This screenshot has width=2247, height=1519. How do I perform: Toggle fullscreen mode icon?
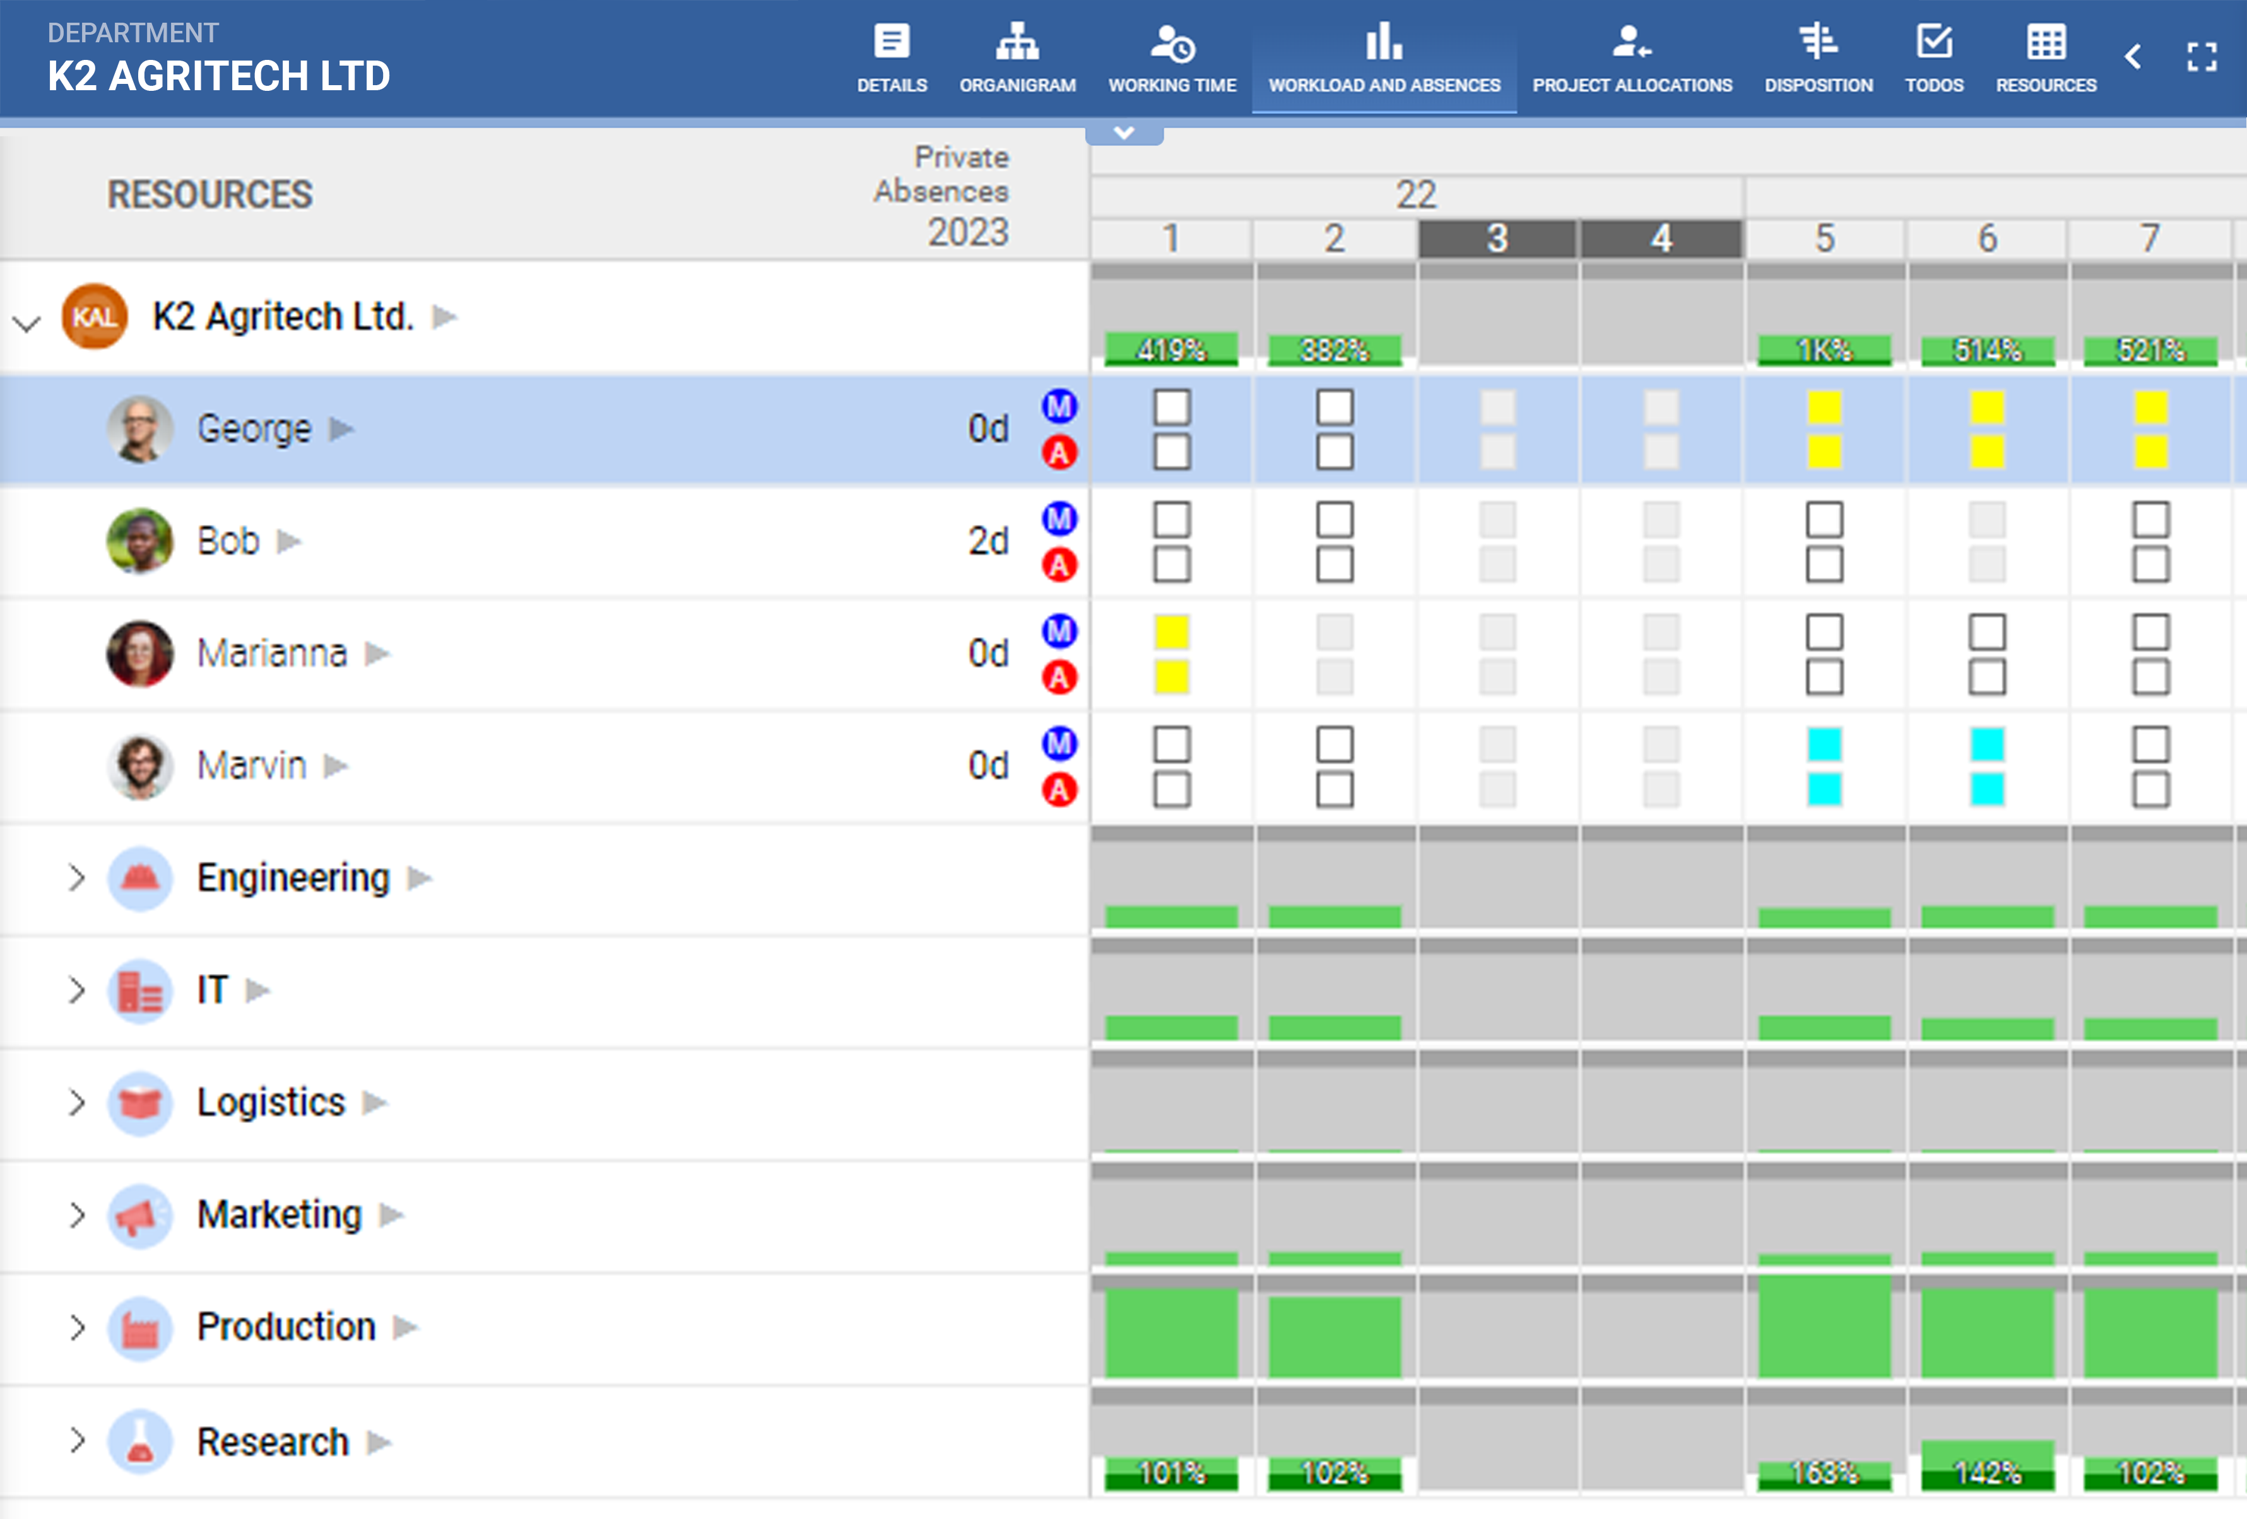click(2202, 57)
